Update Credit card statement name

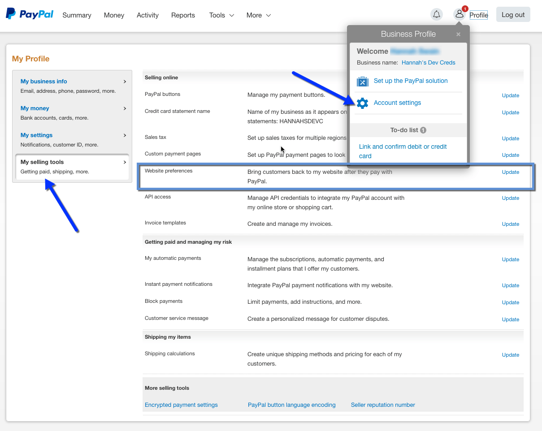(x=511, y=112)
